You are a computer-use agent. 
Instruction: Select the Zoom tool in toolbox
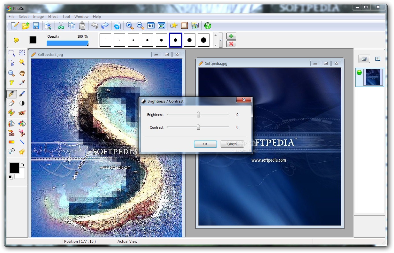[x=11, y=73]
